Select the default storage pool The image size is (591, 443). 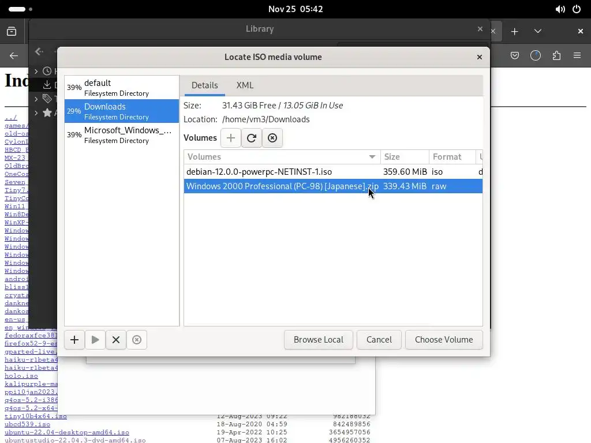pyautogui.click(x=122, y=88)
